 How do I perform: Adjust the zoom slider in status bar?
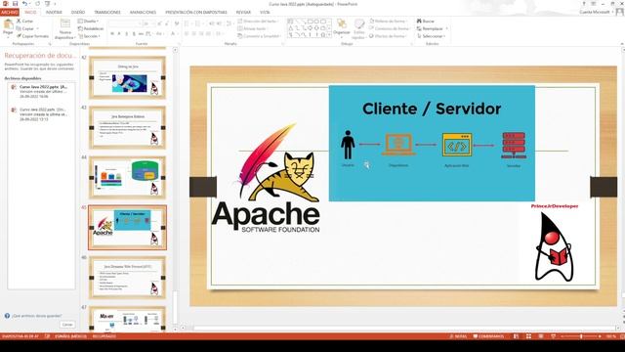[x=581, y=336]
